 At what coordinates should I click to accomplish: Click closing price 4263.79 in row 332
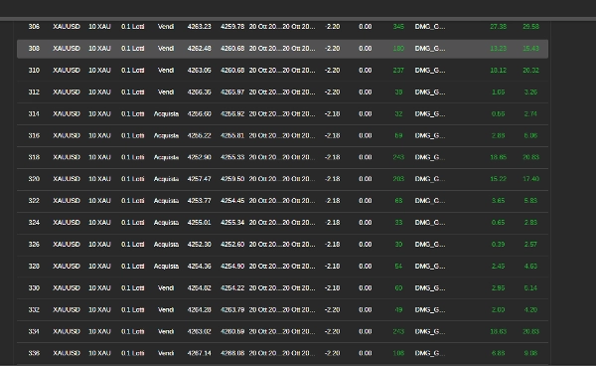pos(232,309)
